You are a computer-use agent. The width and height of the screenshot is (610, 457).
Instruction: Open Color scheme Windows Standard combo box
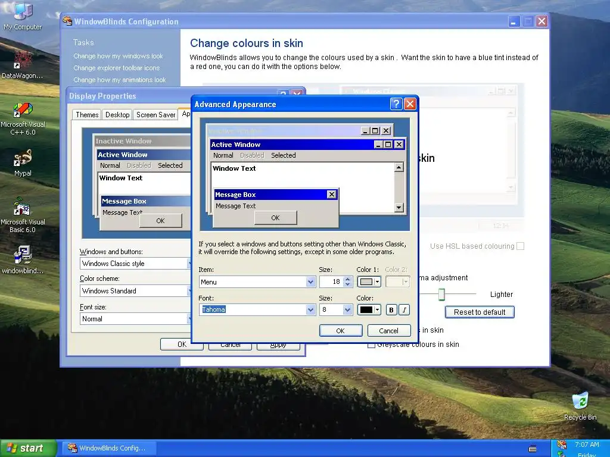pos(135,290)
